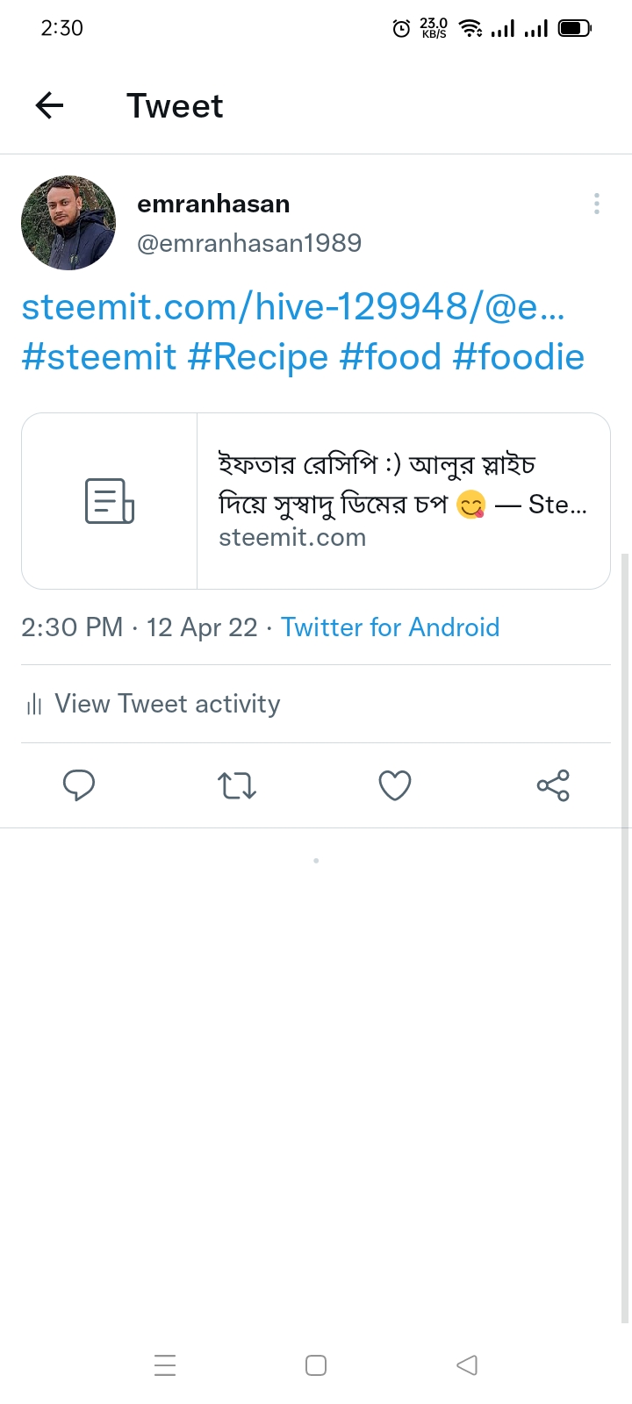The image size is (632, 1404).
Task: Open the steemit.com/hive-129948 link
Action: click(293, 307)
